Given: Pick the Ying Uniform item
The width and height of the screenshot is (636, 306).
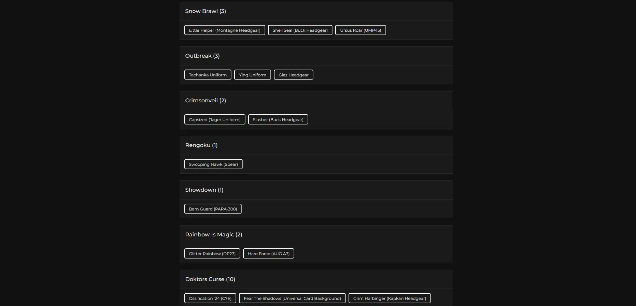Looking at the screenshot, I should click(x=252, y=75).
